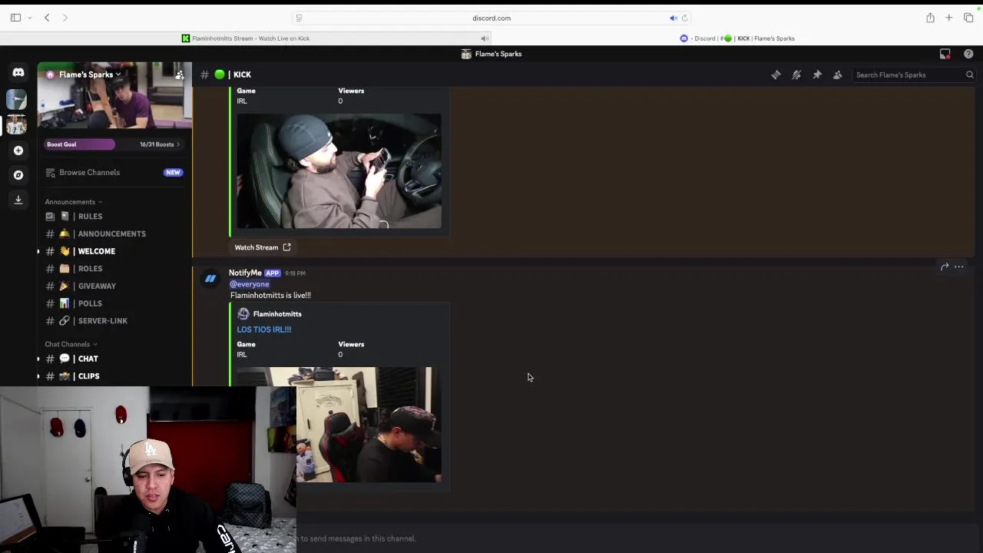Reload the discord.com page
The height and width of the screenshot is (553, 983).
click(684, 18)
